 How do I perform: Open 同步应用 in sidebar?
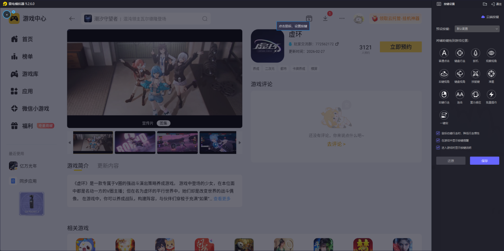pos(23,181)
